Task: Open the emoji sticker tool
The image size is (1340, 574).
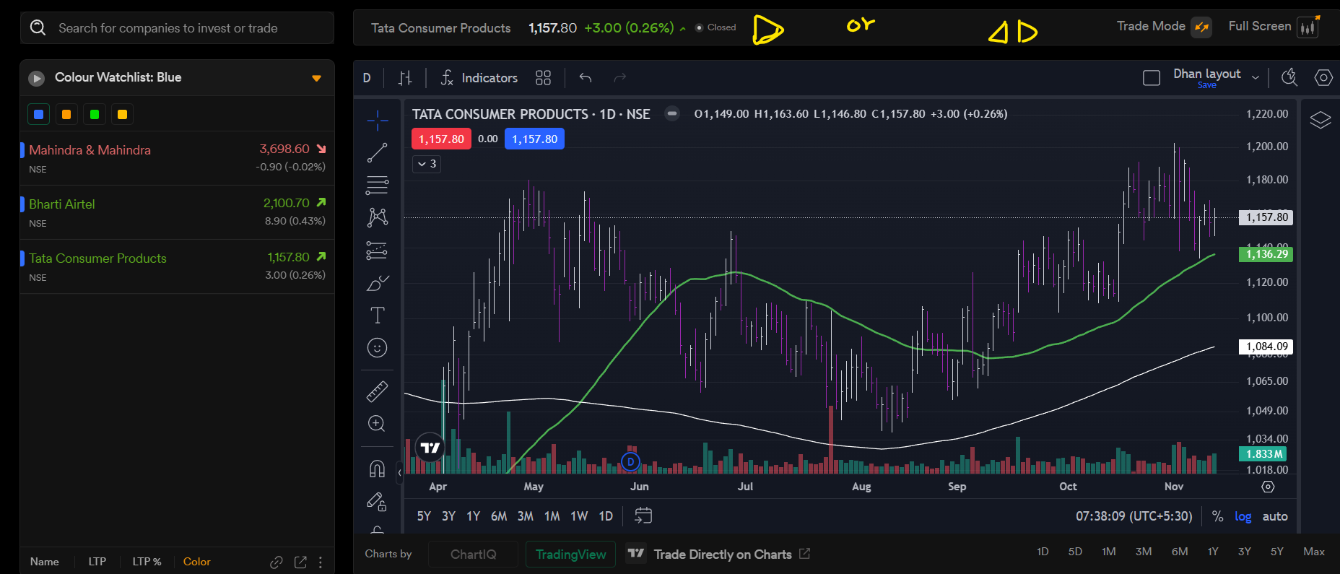Action: coord(377,348)
